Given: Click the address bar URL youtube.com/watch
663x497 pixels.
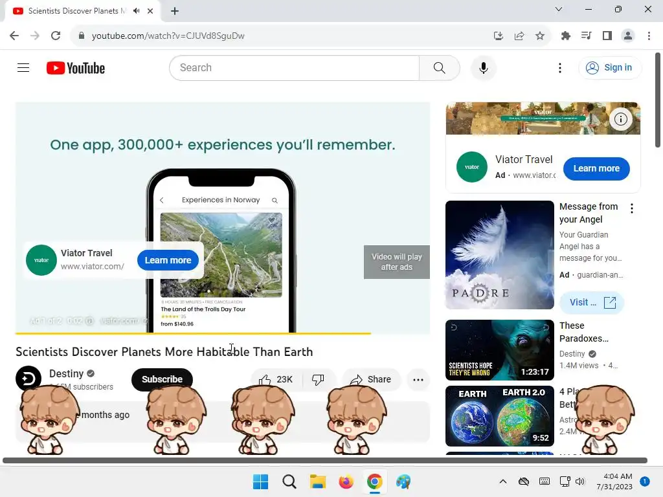Looking at the screenshot, I should [x=168, y=36].
